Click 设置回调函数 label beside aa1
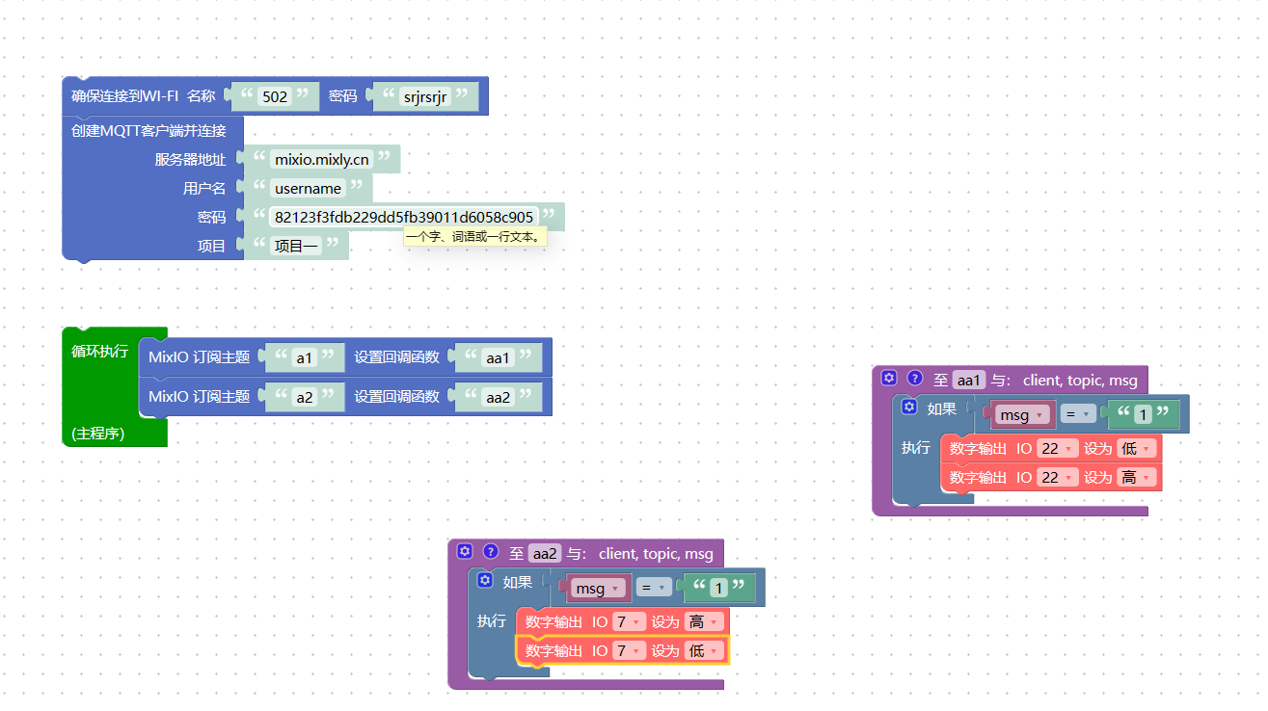The image size is (1268, 711). tap(396, 357)
